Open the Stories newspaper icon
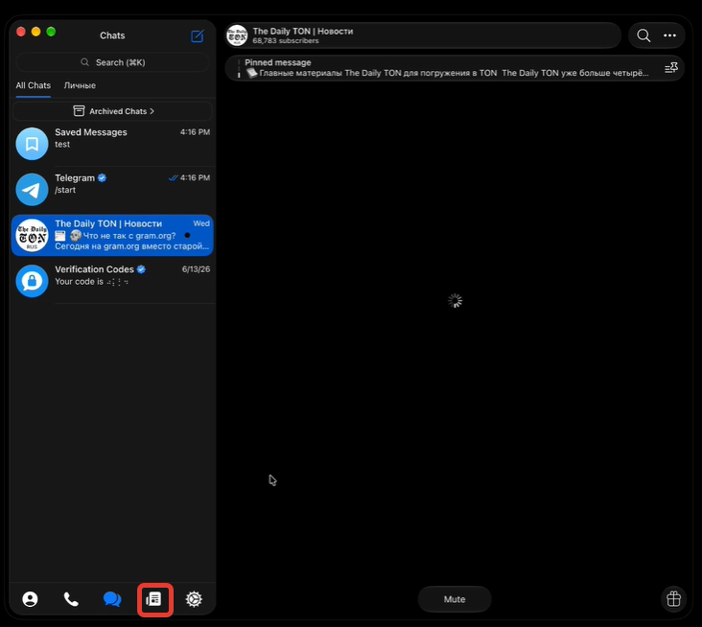The height and width of the screenshot is (627, 702). [x=153, y=599]
